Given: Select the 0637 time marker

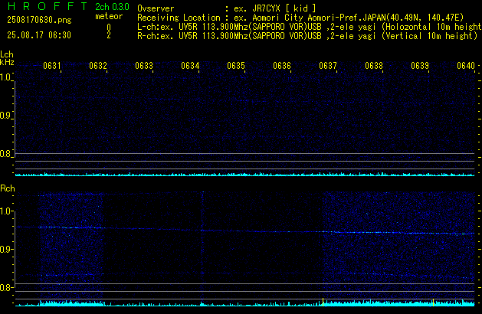Looking at the screenshot, I should [328, 66].
